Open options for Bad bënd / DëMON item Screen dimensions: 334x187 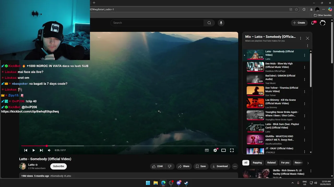pos(304,79)
